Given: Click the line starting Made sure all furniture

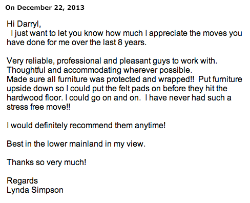Looking at the screenshot, I should [x=124, y=79].
